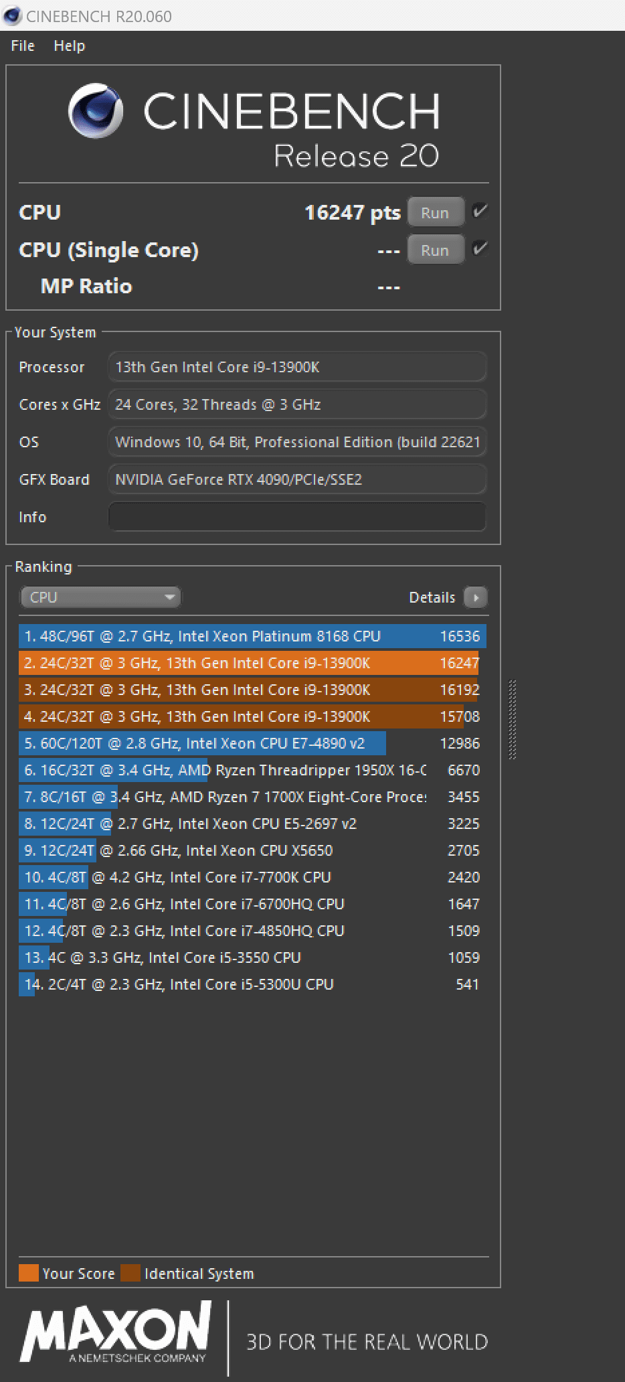Open the File menu

(23, 46)
